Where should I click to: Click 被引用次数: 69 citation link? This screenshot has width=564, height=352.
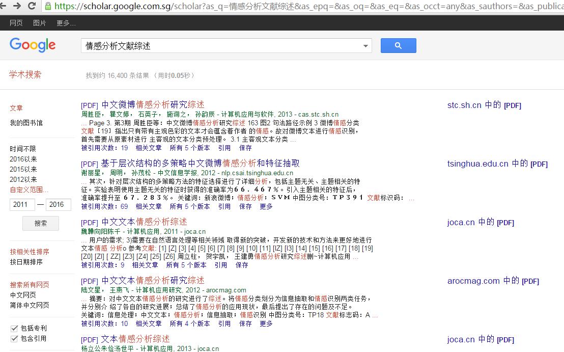coord(104,207)
